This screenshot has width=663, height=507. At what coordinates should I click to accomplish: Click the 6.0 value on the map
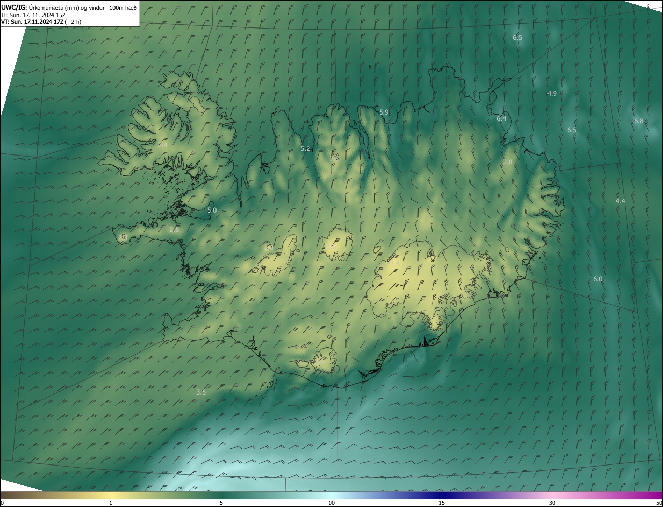pos(598,279)
